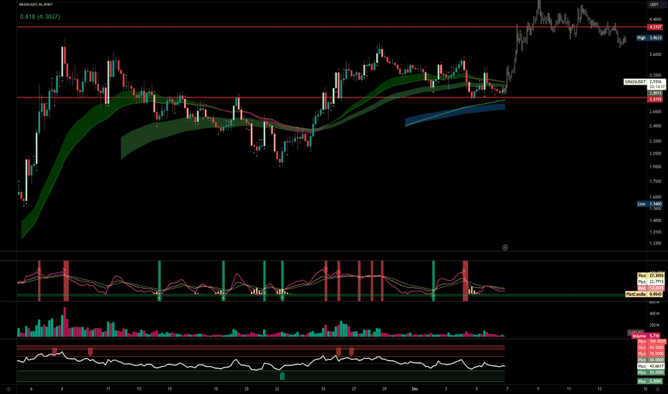
Task: Click the Plot 50.0000 label
Action: point(651,360)
